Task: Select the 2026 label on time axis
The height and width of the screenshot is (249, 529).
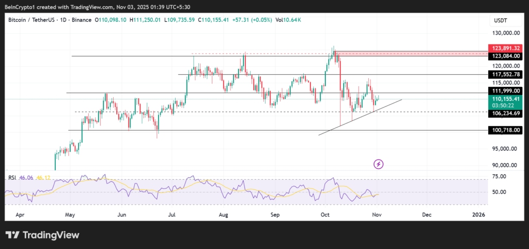Action: [x=478, y=214]
